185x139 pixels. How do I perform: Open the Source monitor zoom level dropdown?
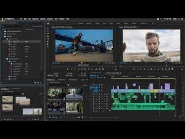pyautogui.click(x=64, y=63)
